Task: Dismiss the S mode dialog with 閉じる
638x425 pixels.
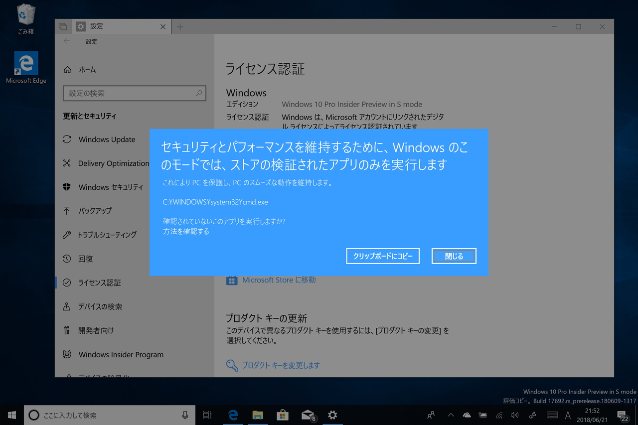Action: coord(453,256)
